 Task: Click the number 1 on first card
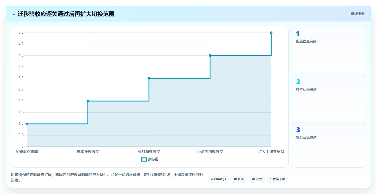tap(298, 34)
